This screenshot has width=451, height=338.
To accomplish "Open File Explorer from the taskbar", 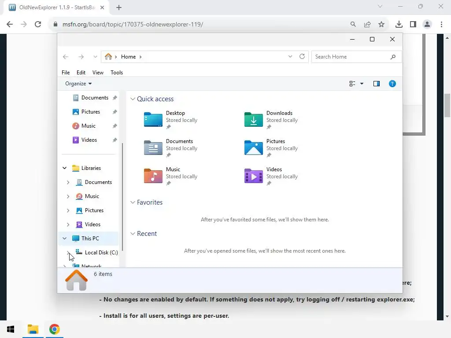I will click(33, 329).
